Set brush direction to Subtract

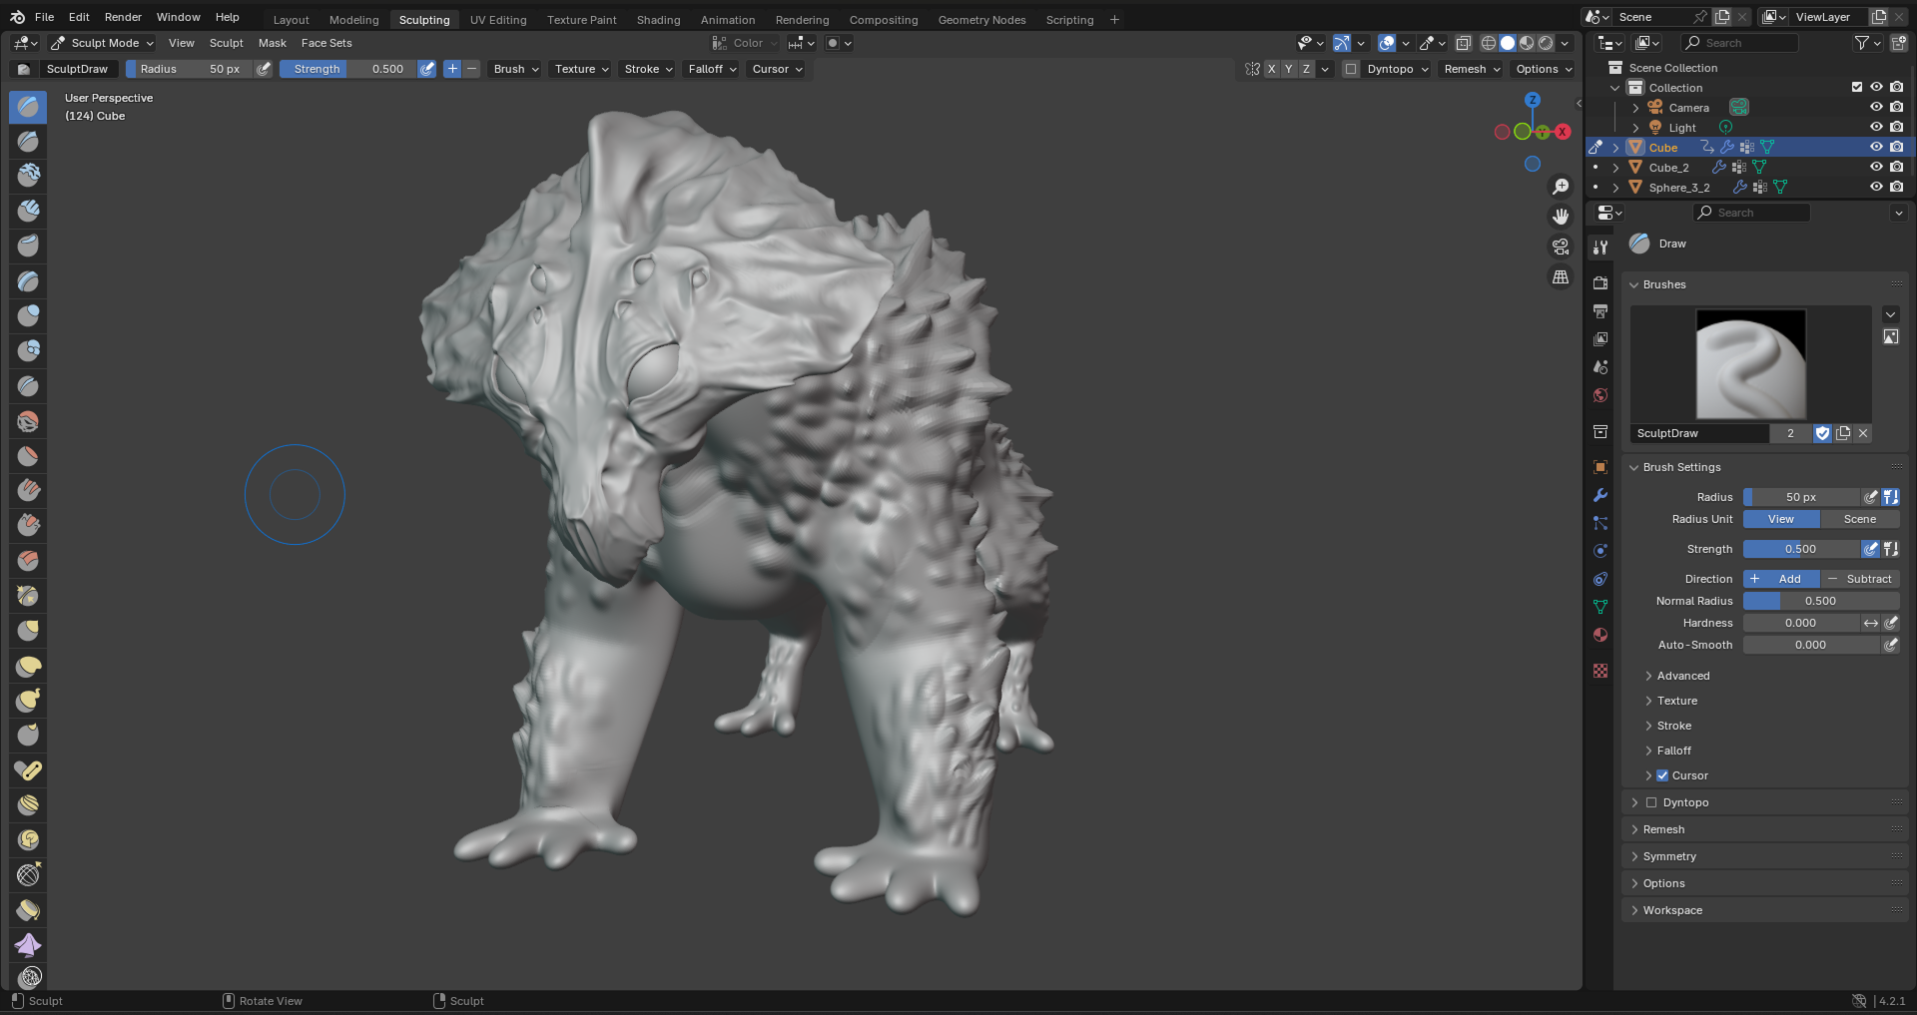click(x=1859, y=579)
